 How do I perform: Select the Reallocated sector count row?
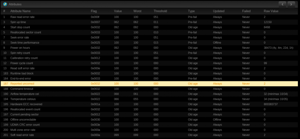[149, 32]
